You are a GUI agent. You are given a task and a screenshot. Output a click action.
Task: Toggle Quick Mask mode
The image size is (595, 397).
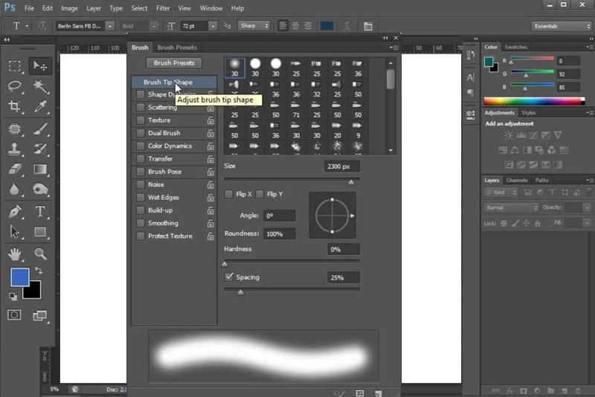point(14,315)
